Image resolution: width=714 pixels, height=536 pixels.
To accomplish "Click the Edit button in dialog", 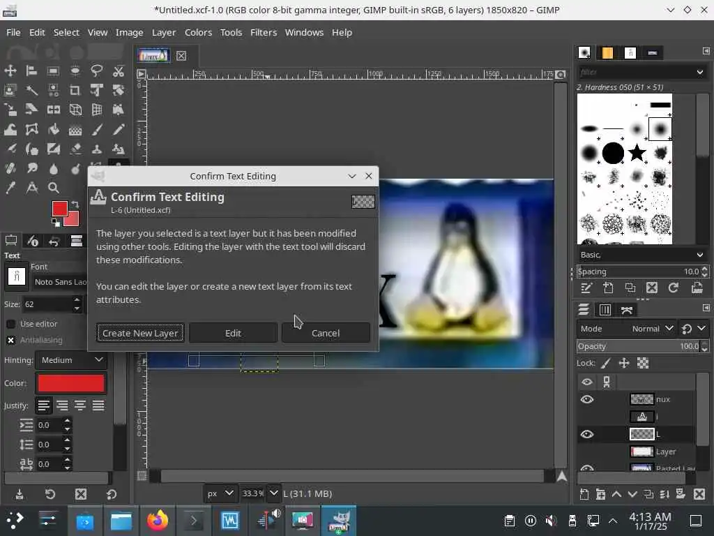I will click(x=233, y=333).
